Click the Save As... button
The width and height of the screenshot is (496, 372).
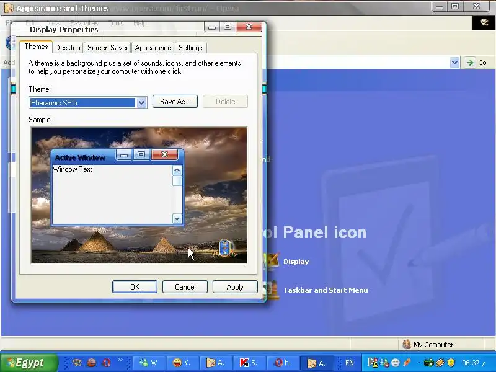(175, 102)
